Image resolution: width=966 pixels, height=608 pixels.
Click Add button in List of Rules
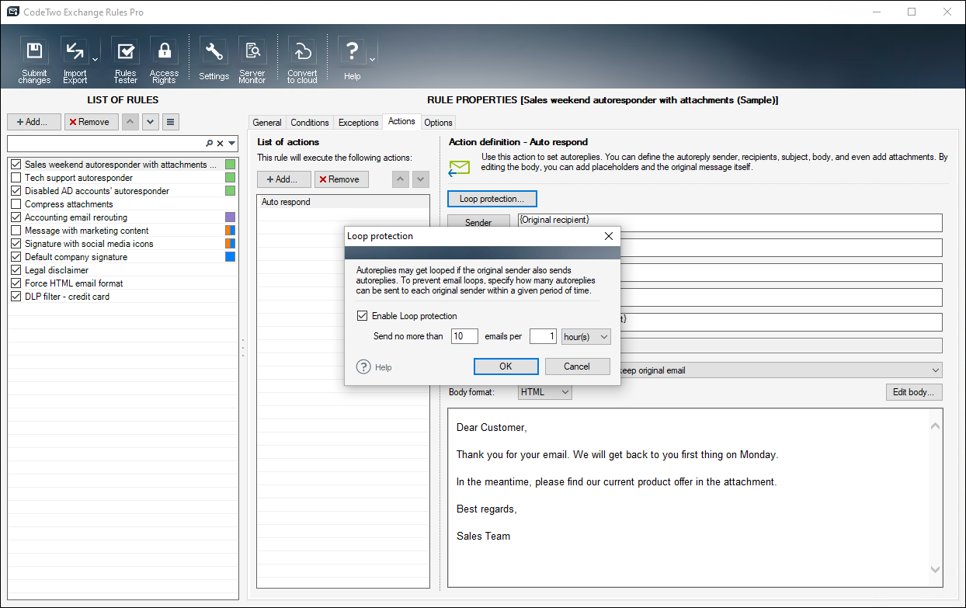34,122
